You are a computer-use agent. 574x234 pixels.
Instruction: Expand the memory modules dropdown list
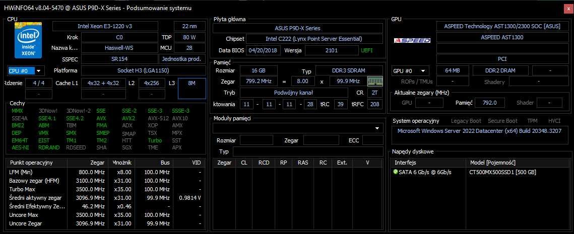click(377, 128)
